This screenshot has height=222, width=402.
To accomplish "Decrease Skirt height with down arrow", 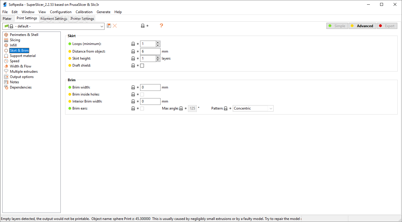I will [x=158, y=60].
